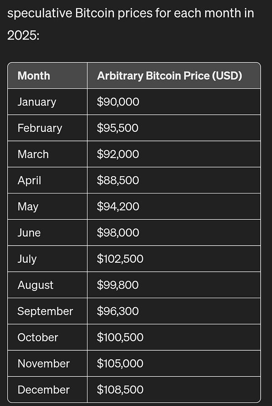
Task: Click the $99,800 price value
Action: pyautogui.click(x=118, y=285)
